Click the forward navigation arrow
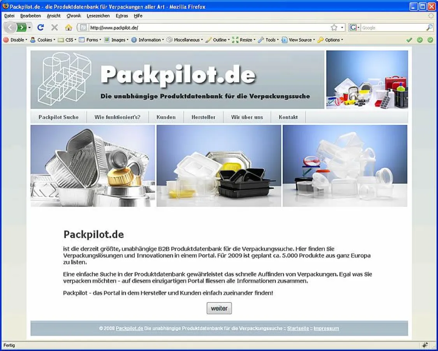The width and height of the screenshot is (438, 351). (x=21, y=28)
